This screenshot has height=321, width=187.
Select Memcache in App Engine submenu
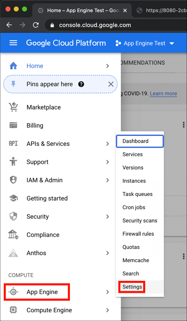point(140,260)
